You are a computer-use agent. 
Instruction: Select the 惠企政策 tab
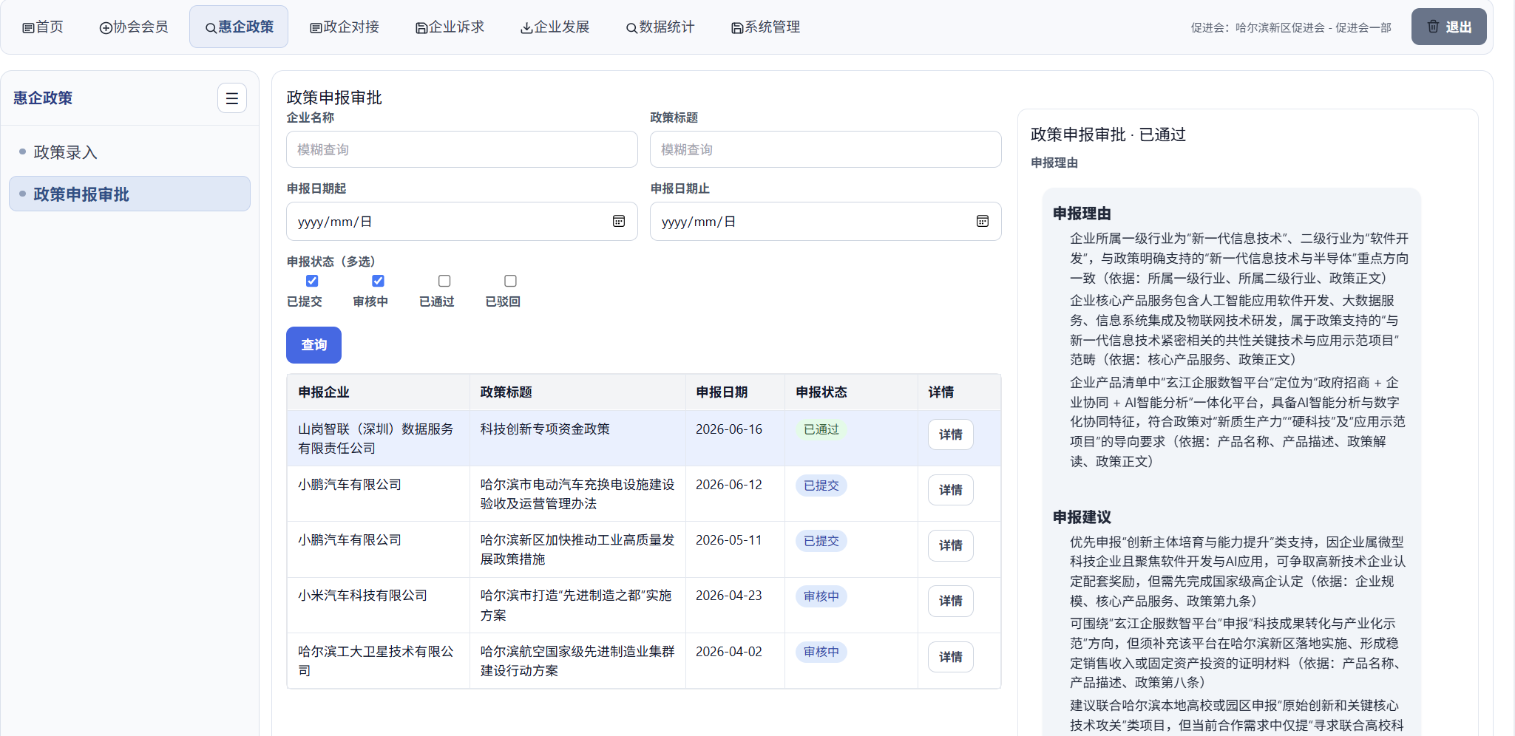[239, 27]
